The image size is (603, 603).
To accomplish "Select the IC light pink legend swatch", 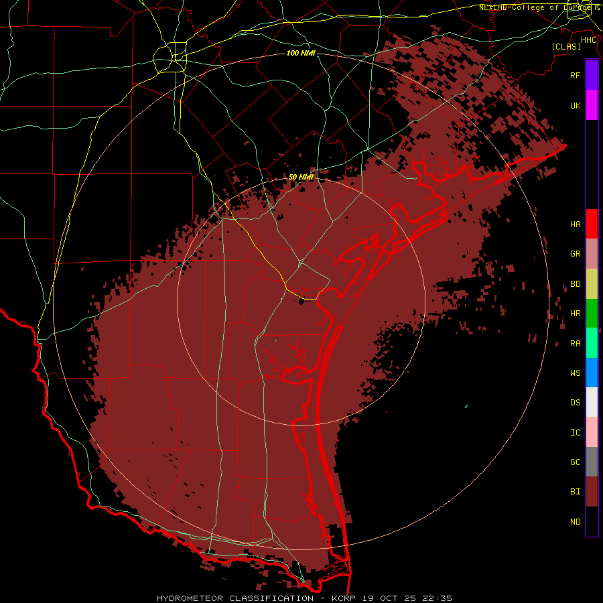I will click(x=592, y=432).
